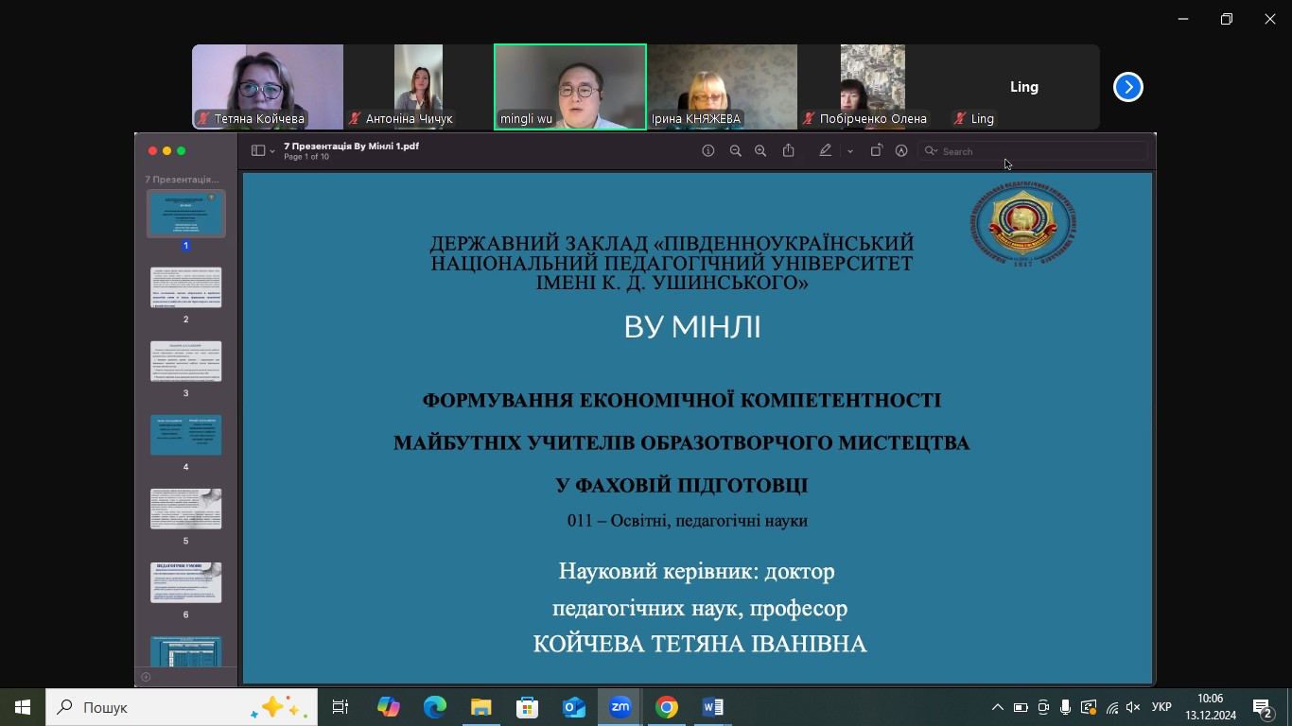
Task: Expand hidden system tray icons chevron
Action: click(997, 707)
